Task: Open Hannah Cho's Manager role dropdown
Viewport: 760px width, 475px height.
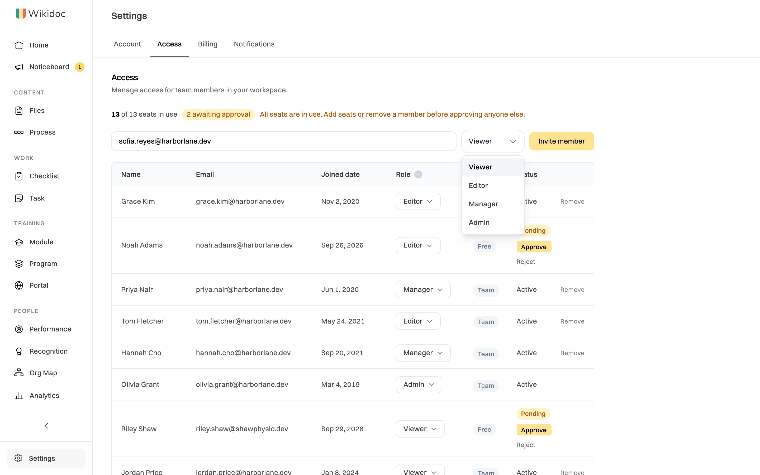Action: 423,353
